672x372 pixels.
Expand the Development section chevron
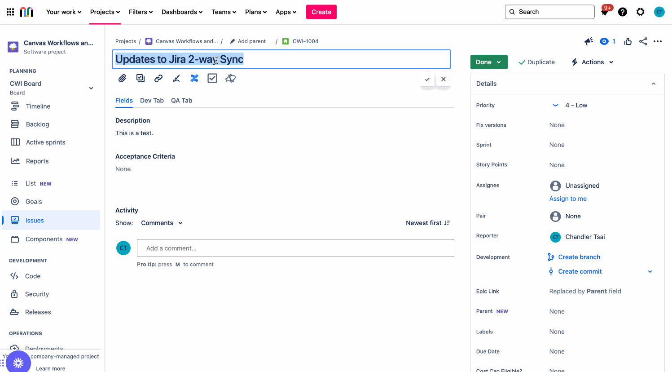coord(650,271)
